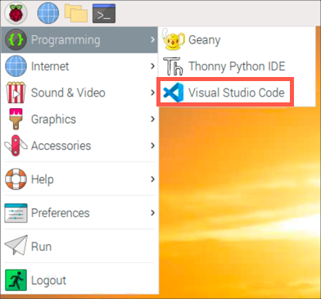The width and height of the screenshot is (321, 299).
Task: Select the Graphics menu label
Action: coord(53,120)
